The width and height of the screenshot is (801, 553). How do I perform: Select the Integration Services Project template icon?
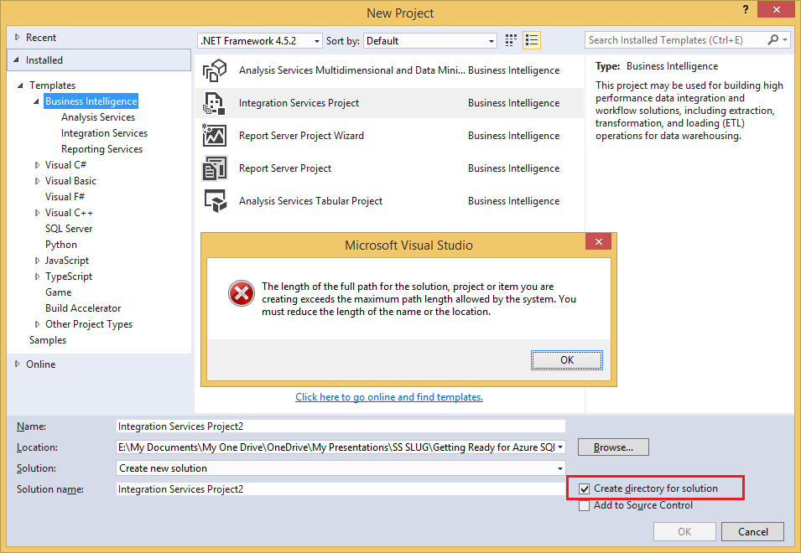pos(215,102)
